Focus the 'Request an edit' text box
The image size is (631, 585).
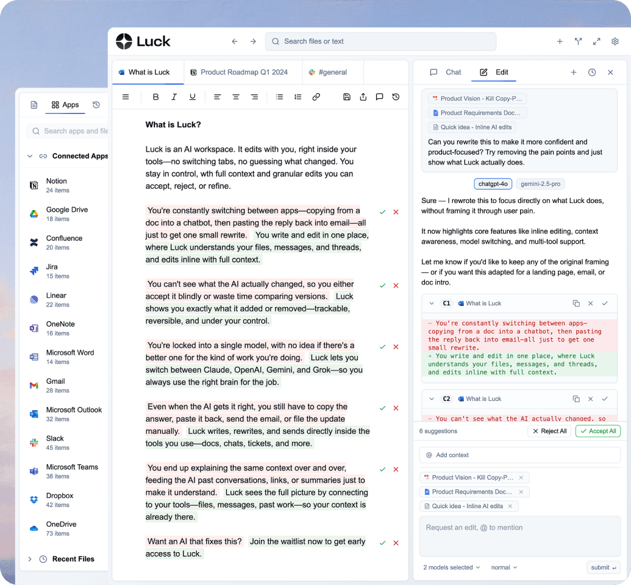520,536
